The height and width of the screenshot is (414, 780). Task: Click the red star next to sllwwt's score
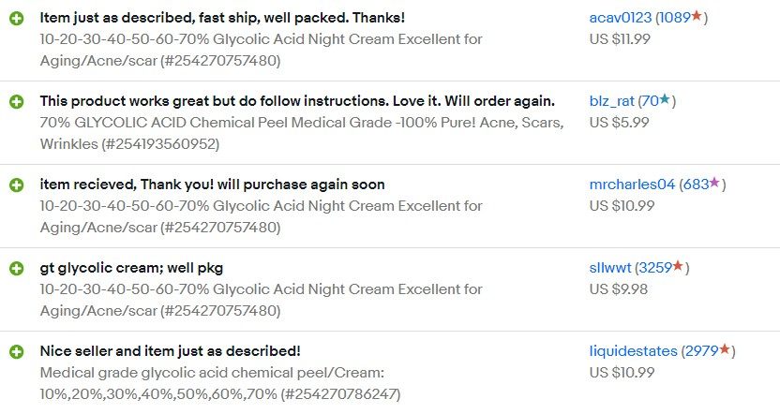click(x=678, y=267)
